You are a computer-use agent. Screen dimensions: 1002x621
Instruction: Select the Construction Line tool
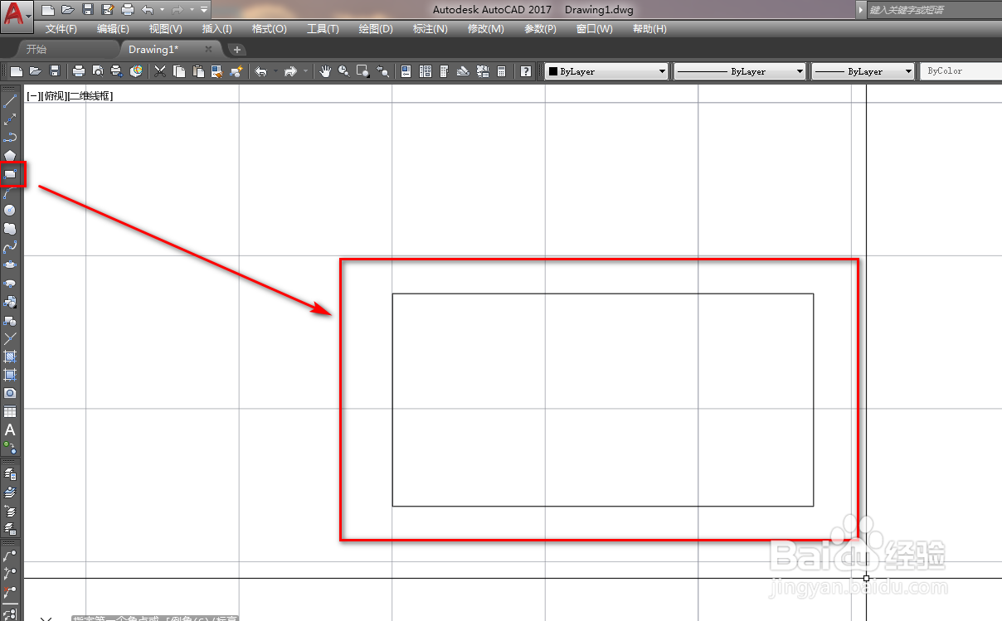point(10,119)
